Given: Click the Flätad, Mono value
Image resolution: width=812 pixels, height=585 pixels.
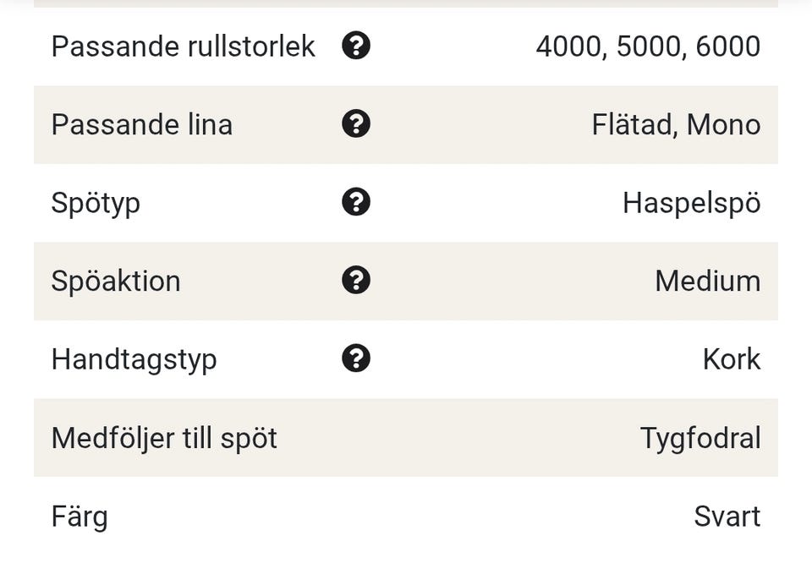Looking at the screenshot, I should (x=676, y=125).
